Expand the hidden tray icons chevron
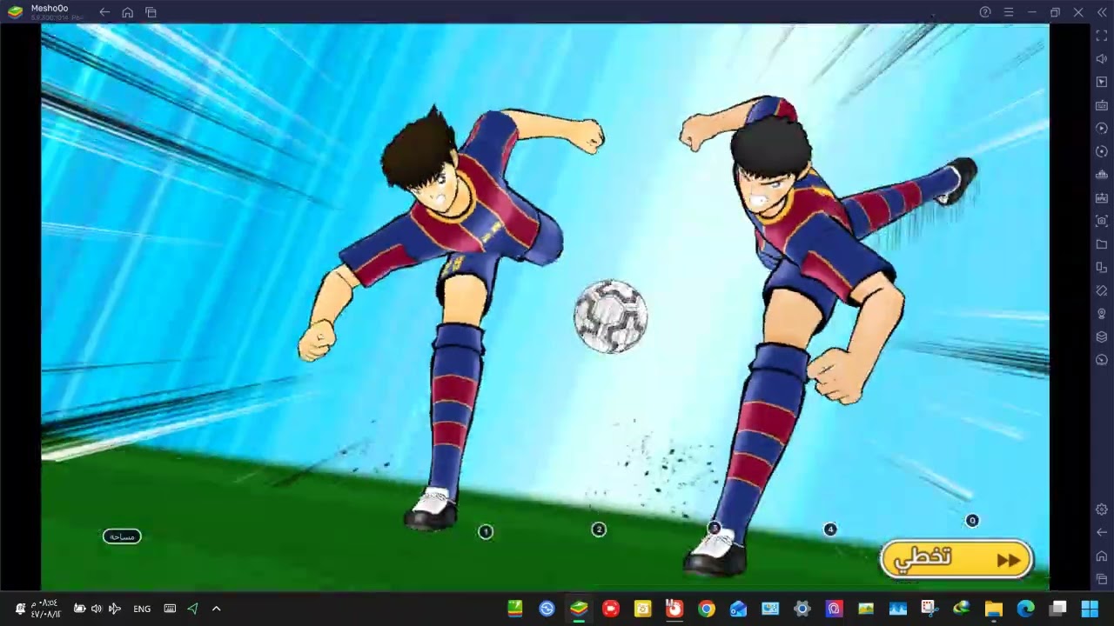 (x=217, y=609)
